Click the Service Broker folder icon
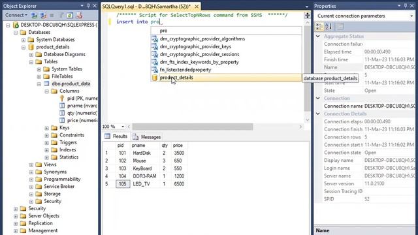 [39, 187]
